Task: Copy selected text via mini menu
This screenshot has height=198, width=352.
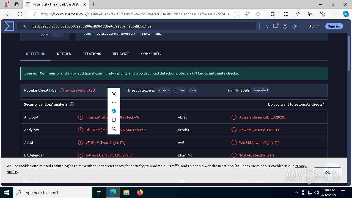Action: pyautogui.click(x=114, y=120)
